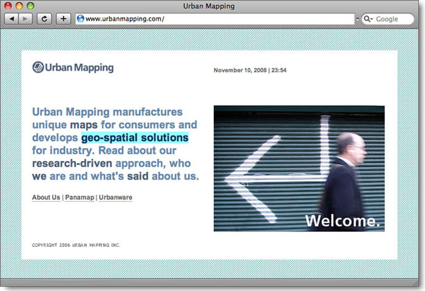
Task: Follow the 'research-driven' link
Action: (x=72, y=163)
